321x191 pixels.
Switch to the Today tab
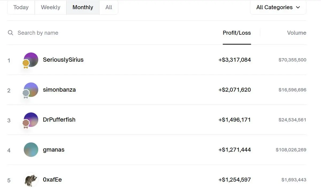coord(21,7)
